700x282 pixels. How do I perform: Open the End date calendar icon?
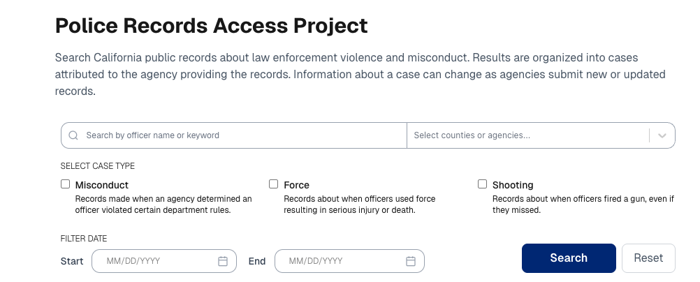(x=411, y=261)
